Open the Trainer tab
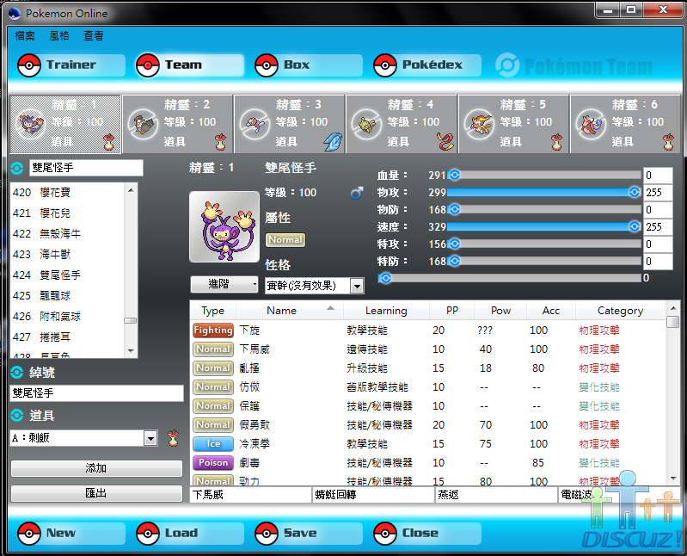Image resolution: width=687 pixels, height=556 pixels. pyautogui.click(x=71, y=65)
